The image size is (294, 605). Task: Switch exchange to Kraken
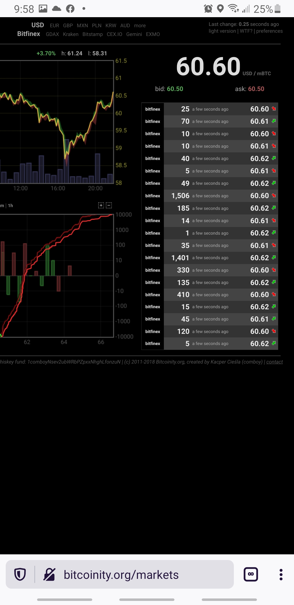pos(71,34)
